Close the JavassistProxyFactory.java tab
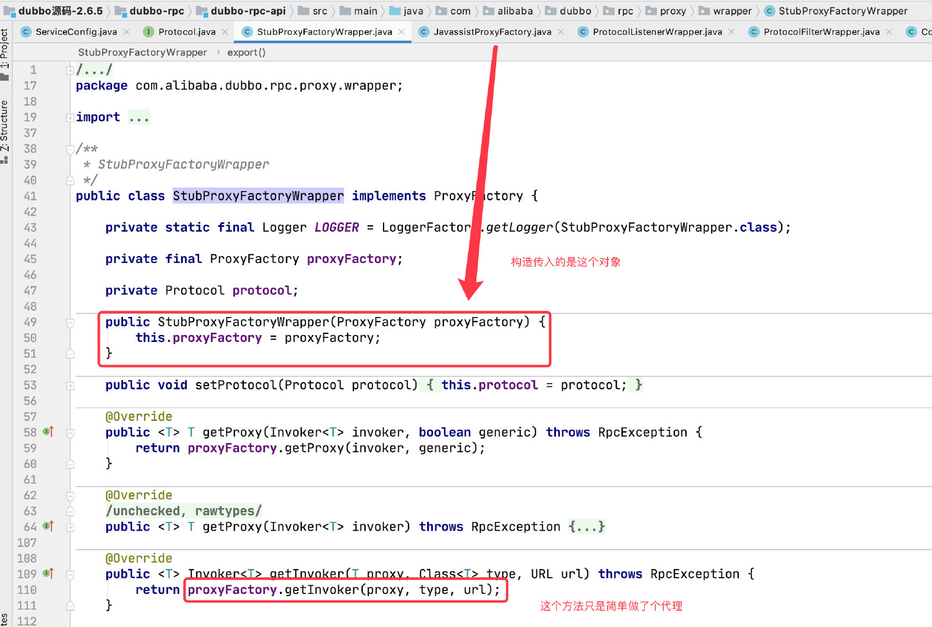 [561, 32]
